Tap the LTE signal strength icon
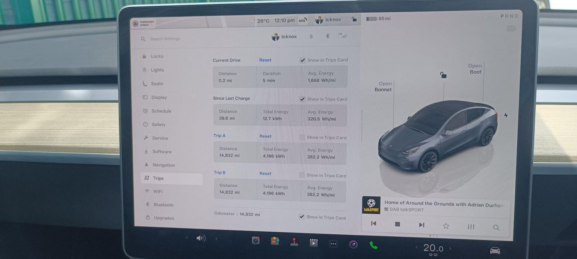 pos(342,36)
